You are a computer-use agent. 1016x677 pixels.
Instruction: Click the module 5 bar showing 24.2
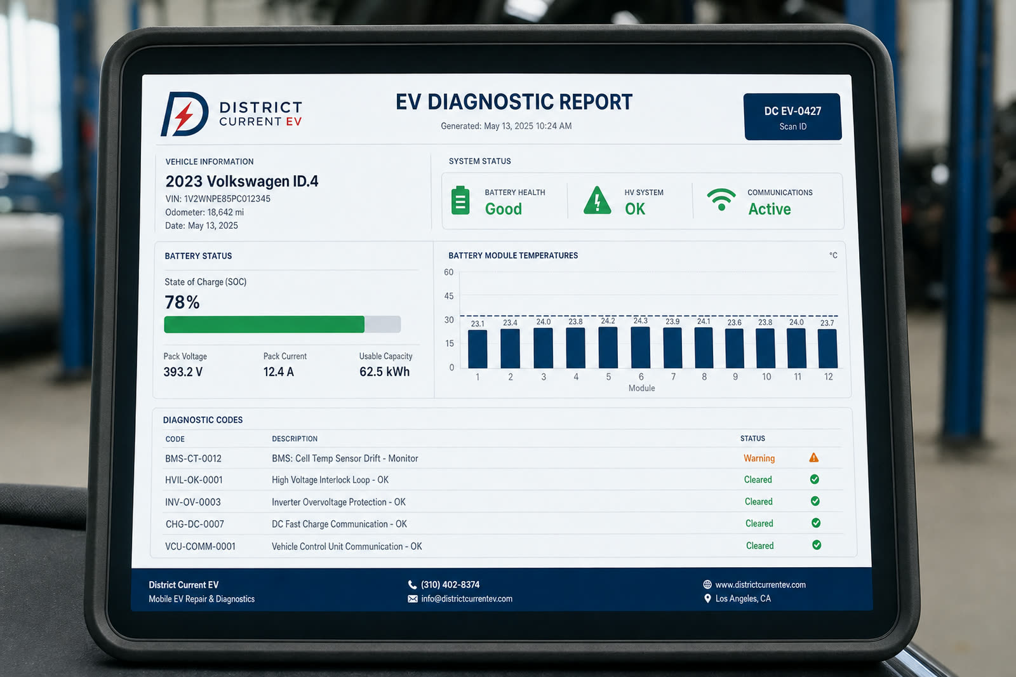(608, 347)
